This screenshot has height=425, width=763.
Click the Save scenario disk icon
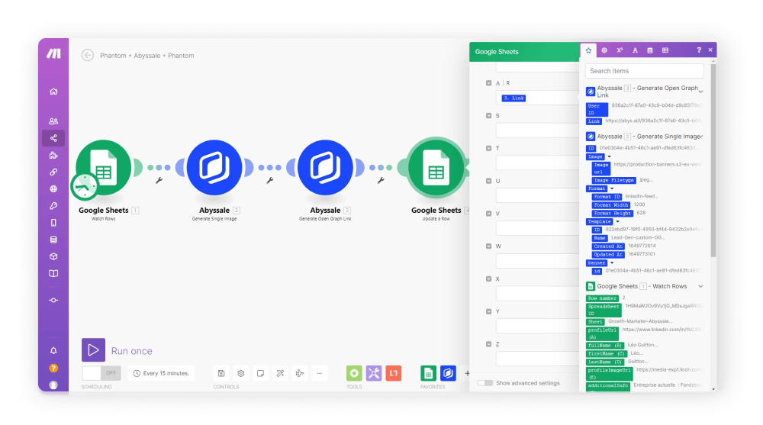[221, 373]
